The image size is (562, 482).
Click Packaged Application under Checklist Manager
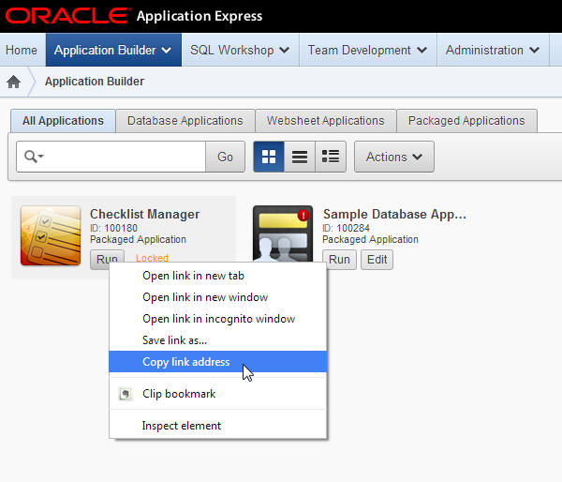pos(138,239)
